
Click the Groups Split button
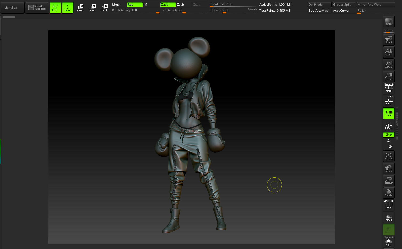coord(344,5)
